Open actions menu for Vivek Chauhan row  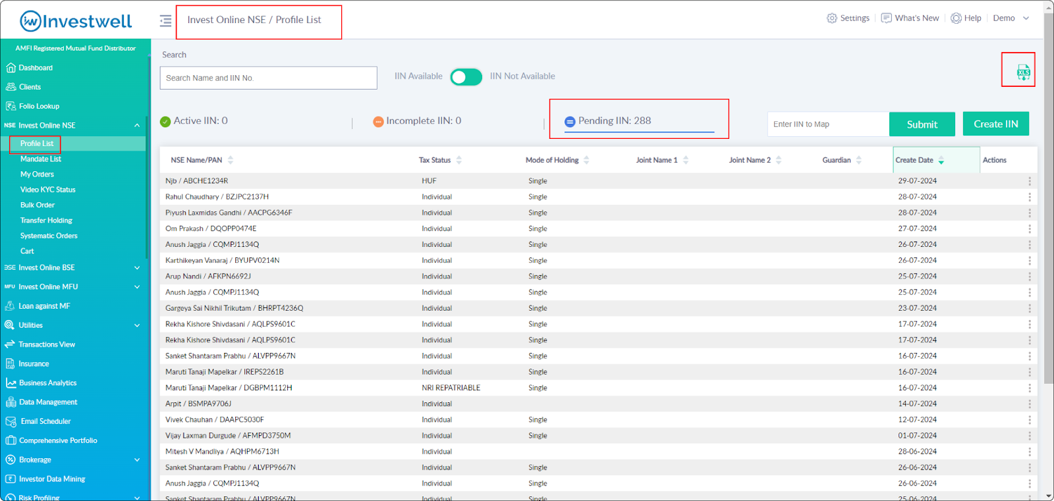click(1030, 420)
